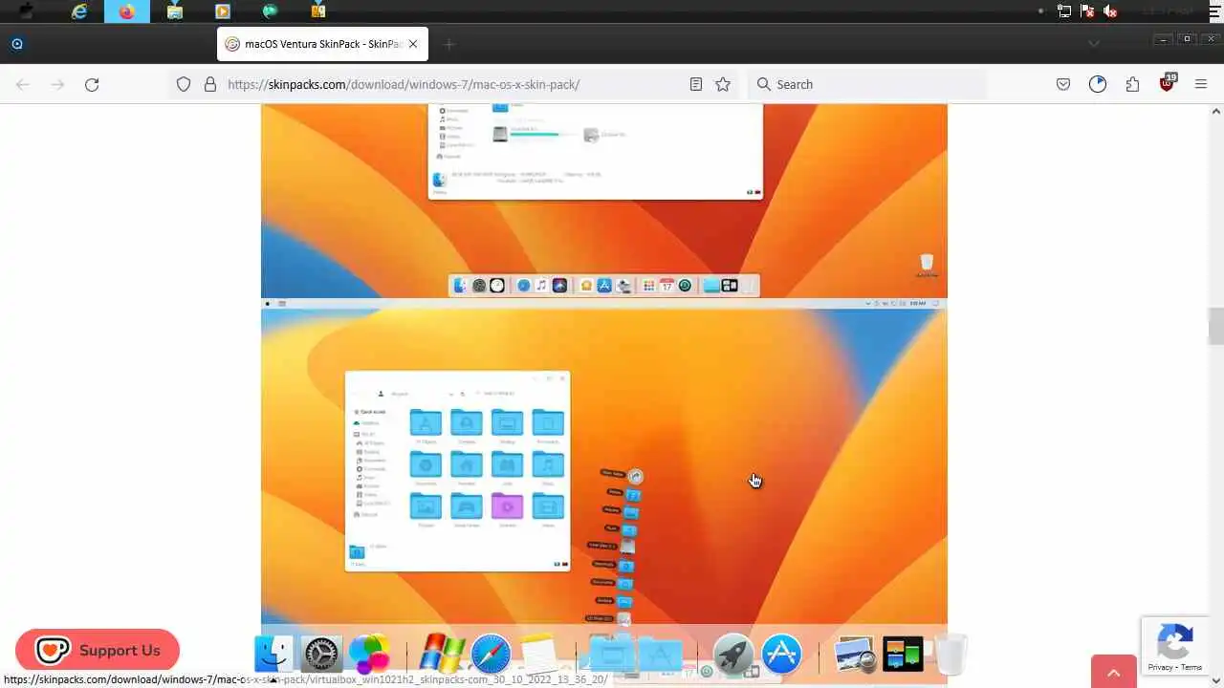Image resolution: width=1224 pixels, height=688 pixels.
Task: Launch Safari from the dock
Action: pos(491,655)
